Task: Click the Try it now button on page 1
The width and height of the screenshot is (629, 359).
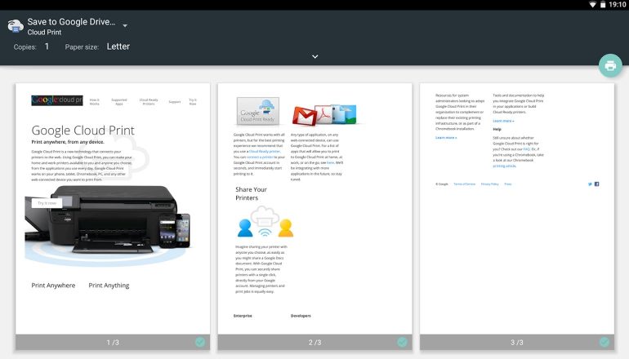Action: [47, 202]
